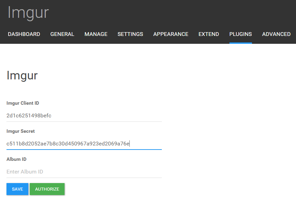The height and width of the screenshot is (206, 296).
Task: Go to the Manage tab
Action: pyautogui.click(x=96, y=34)
